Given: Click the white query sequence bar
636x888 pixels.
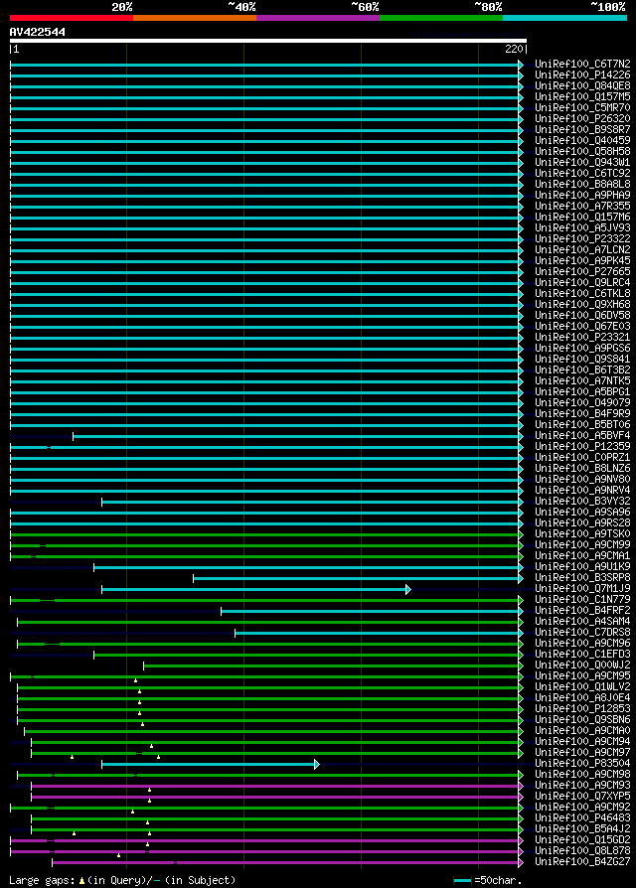Looking at the screenshot, I should (268, 41).
